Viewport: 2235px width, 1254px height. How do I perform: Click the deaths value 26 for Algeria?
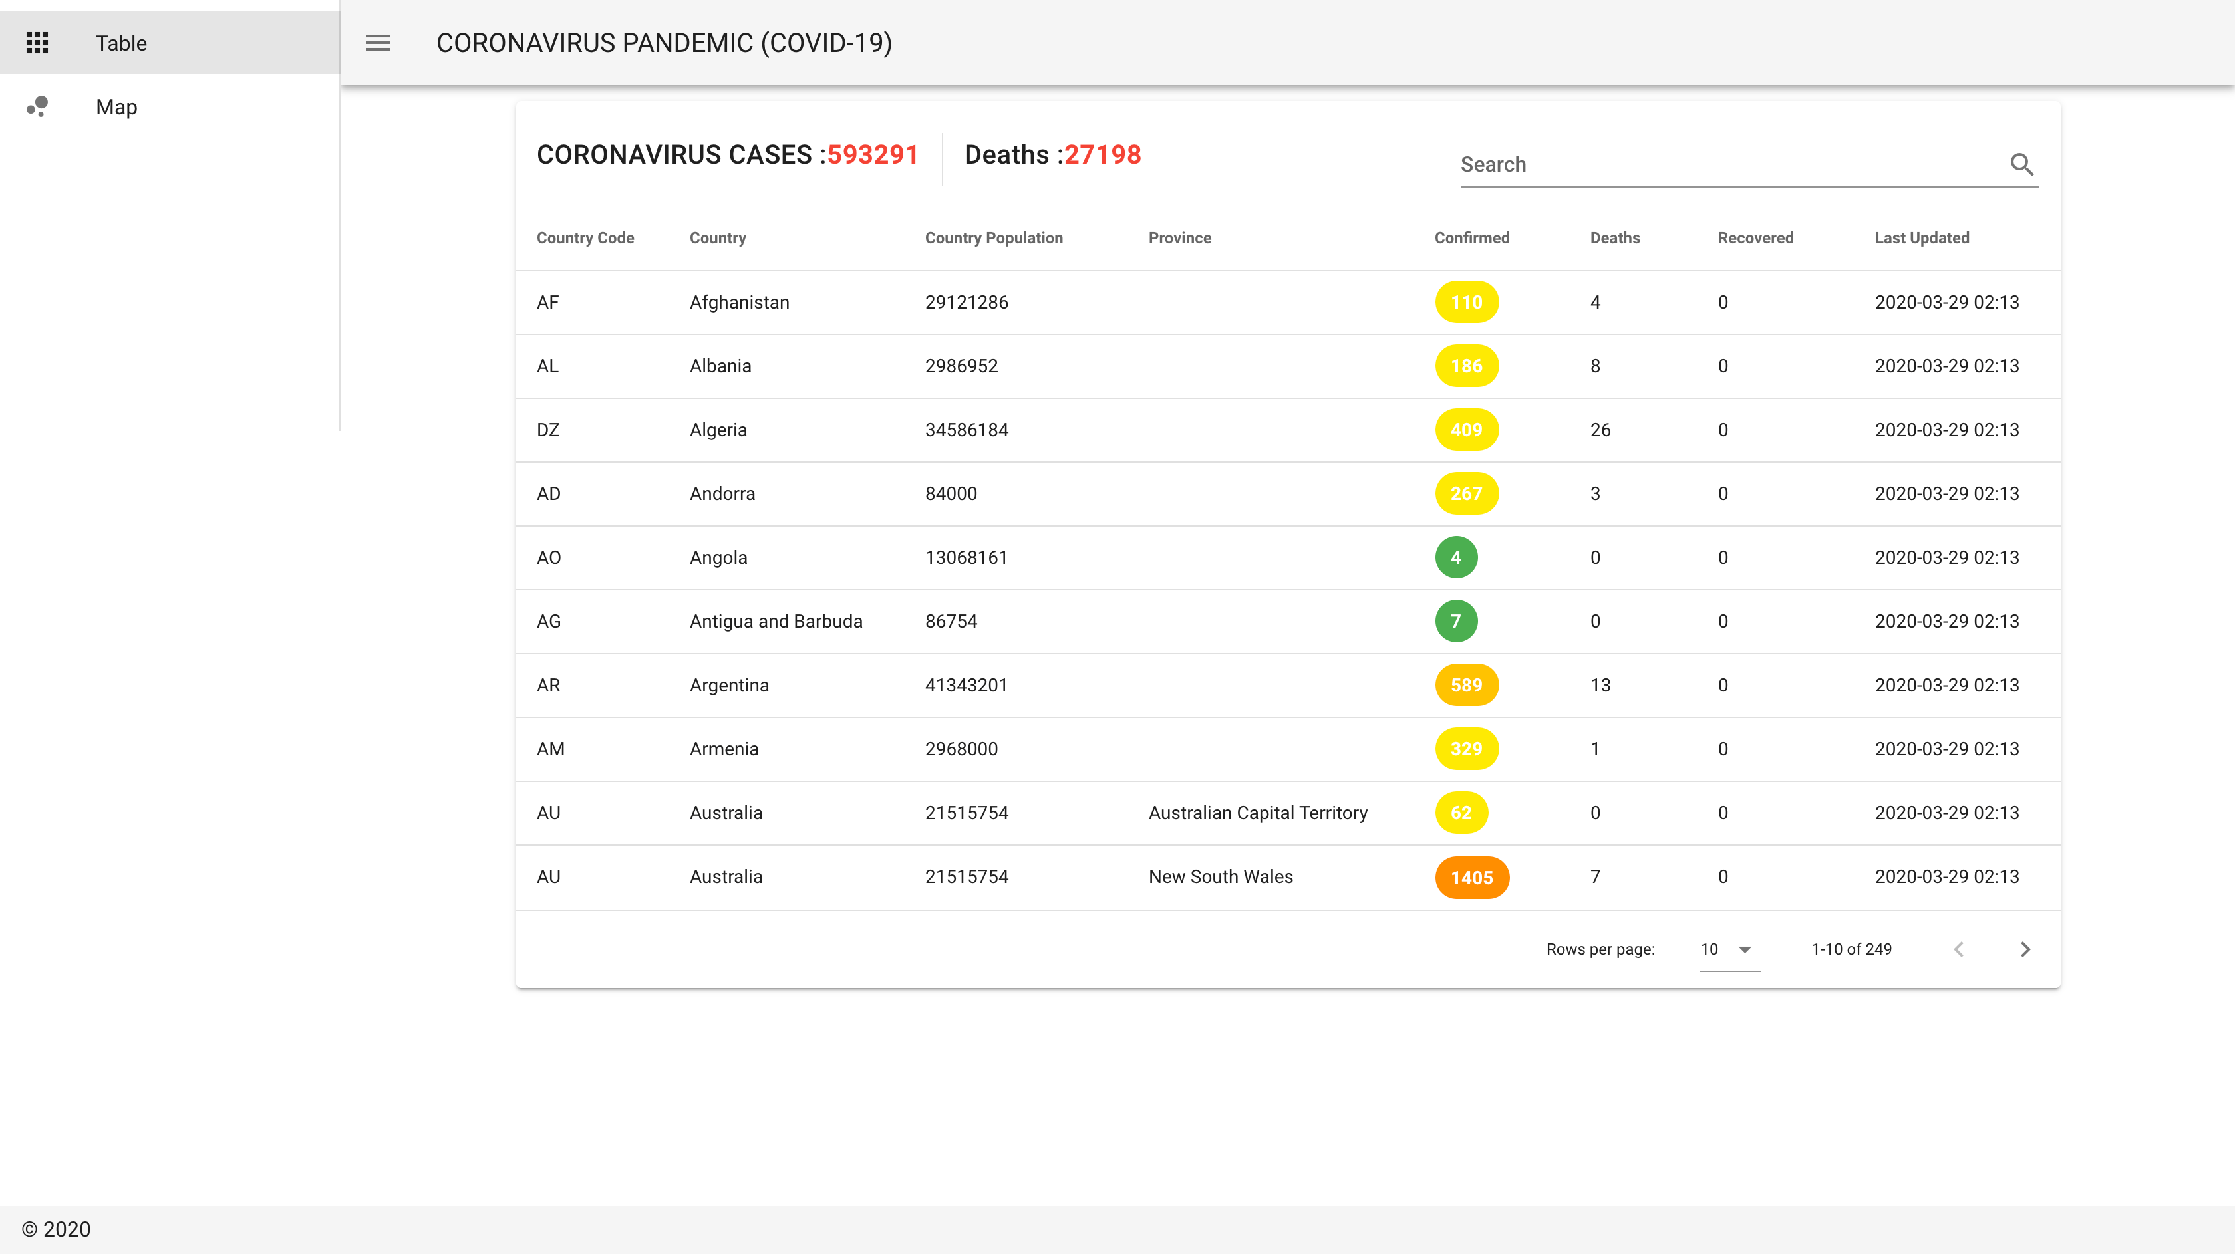point(1600,430)
